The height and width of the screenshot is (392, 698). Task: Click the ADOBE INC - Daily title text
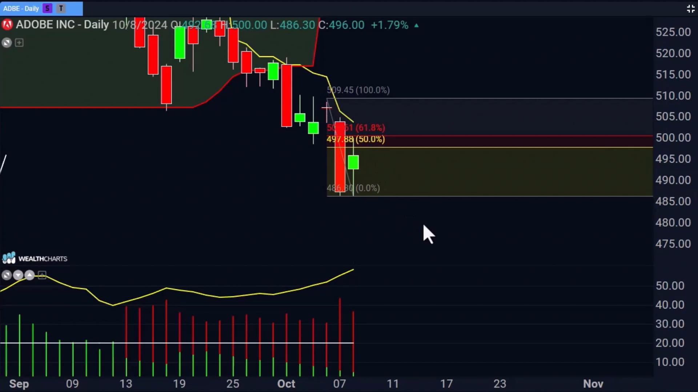click(x=62, y=25)
